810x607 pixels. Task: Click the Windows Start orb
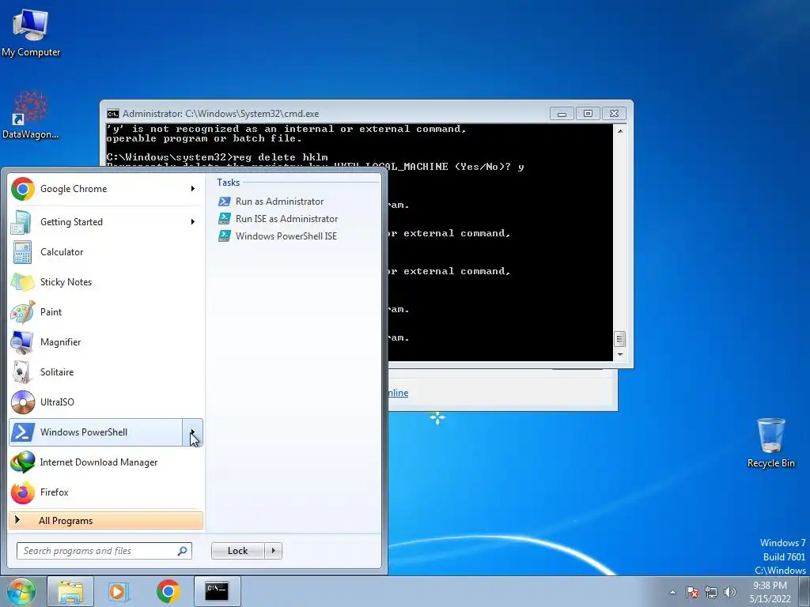click(x=21, y=591)
